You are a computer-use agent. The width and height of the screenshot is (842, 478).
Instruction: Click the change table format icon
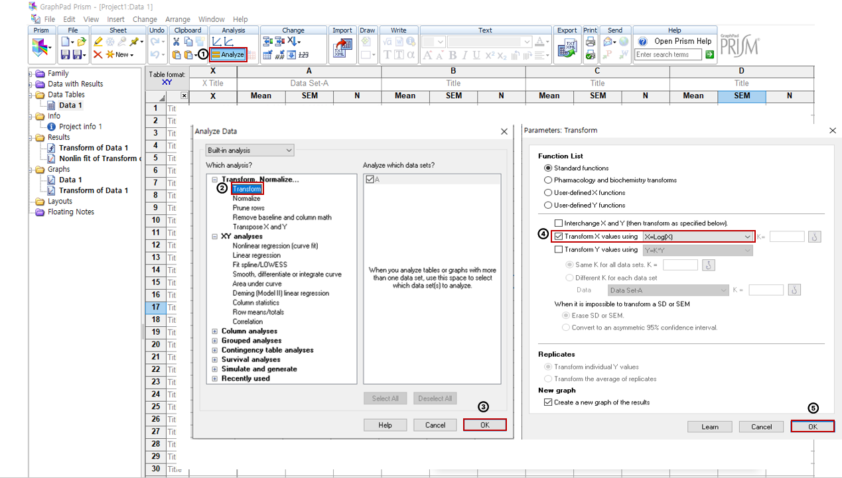point(267,55)
